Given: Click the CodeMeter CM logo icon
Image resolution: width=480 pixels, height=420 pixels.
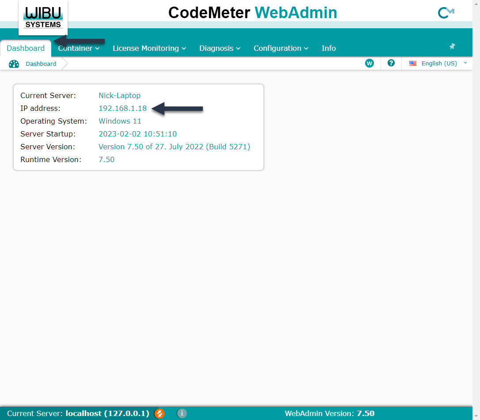Looking at the screenshot, I should [446, 13].
